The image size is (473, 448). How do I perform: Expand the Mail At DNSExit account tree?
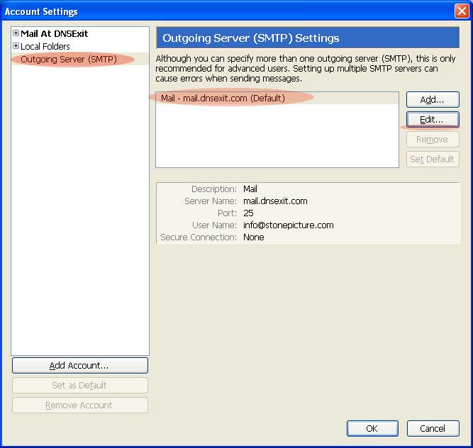16,34
